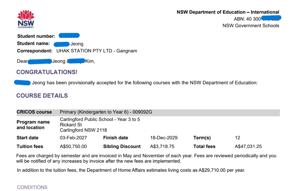Click NSW Department of Education – International title
This screenshot has width=296, height=191.
coord(228,12)
